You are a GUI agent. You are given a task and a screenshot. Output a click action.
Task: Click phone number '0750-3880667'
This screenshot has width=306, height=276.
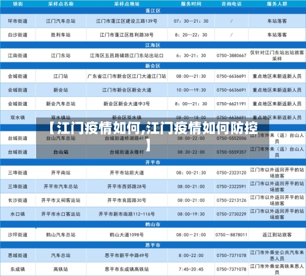point(231,56)
